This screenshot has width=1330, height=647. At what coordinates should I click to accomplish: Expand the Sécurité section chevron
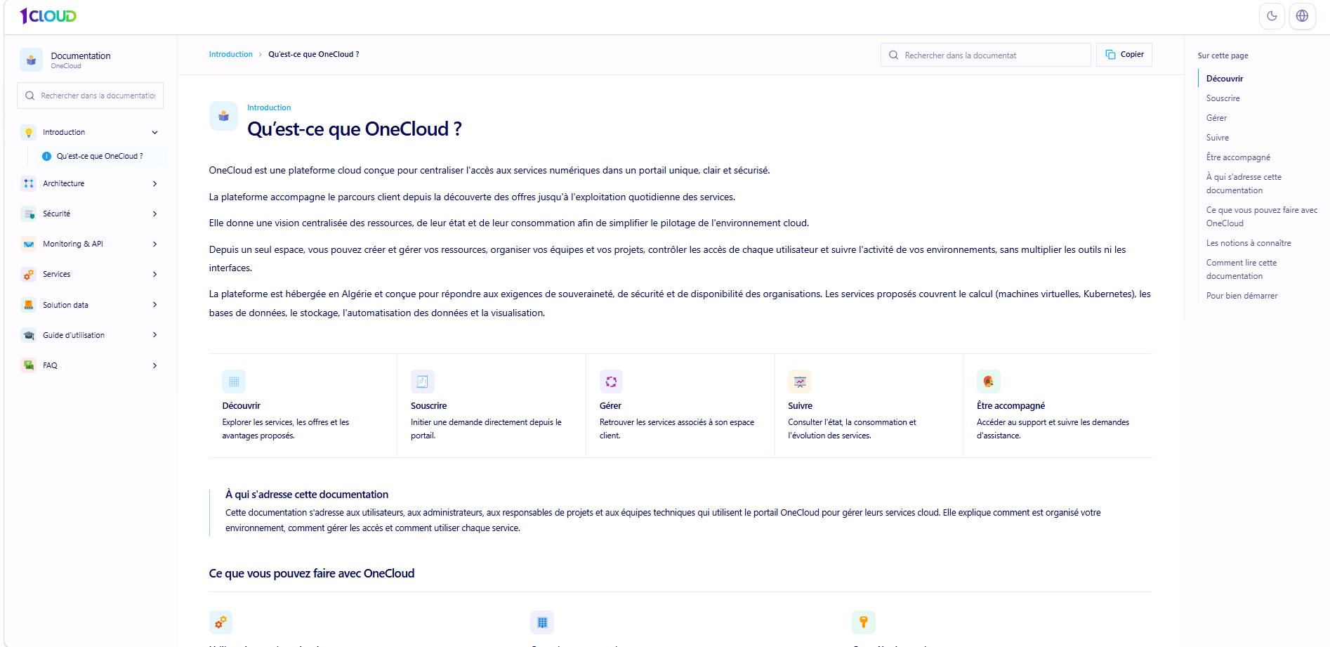pyautogui.click(x=155, y=214)
